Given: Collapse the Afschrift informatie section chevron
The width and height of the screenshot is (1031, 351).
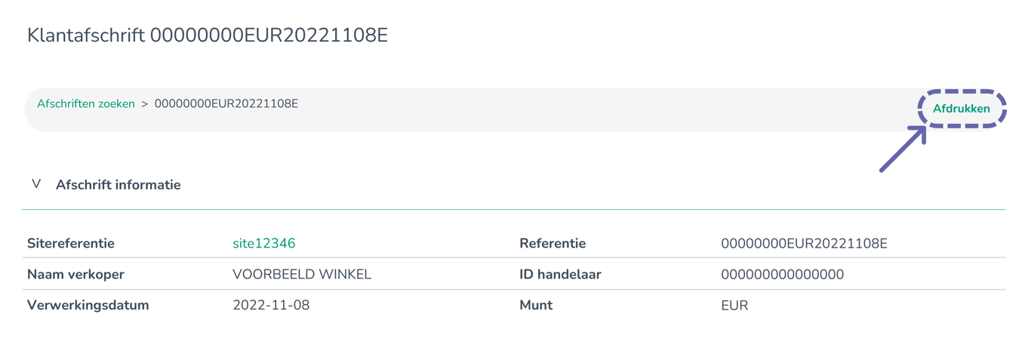Looking at the screenshot, I should tap(36, 184).
